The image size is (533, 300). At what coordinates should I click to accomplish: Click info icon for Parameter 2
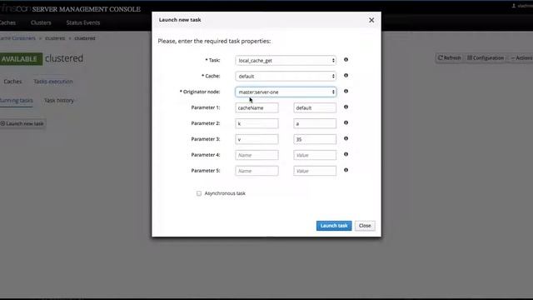coord(346,122)
